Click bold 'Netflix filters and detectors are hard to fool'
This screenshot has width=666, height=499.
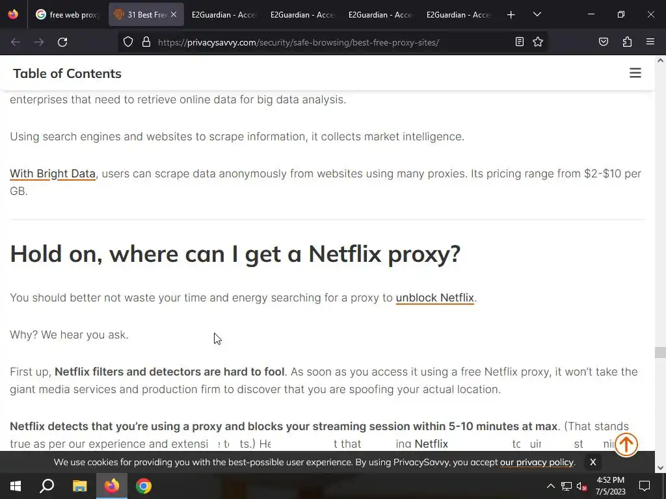(x=170, y=372)
